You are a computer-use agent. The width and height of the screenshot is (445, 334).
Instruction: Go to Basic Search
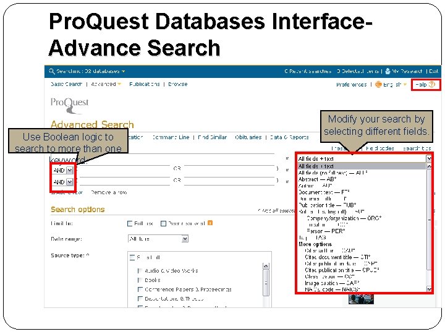pos(66,84)
